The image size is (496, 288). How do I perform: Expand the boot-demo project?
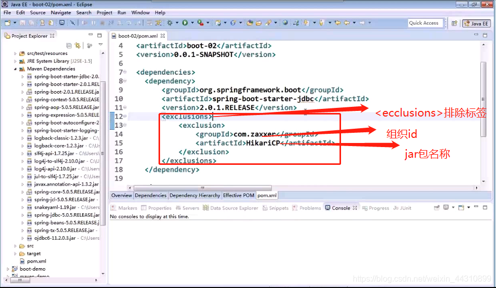pos(8,269)
